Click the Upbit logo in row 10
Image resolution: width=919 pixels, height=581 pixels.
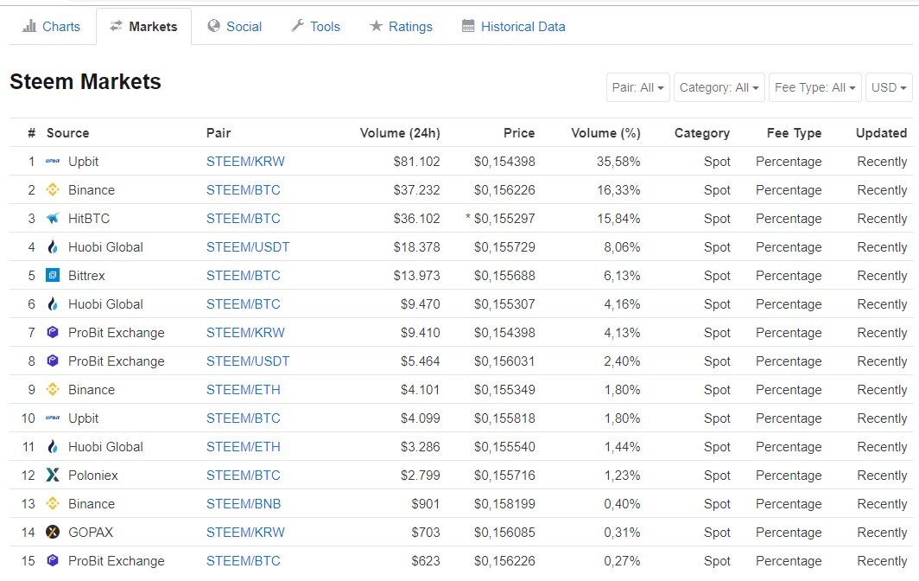(53, 418)
